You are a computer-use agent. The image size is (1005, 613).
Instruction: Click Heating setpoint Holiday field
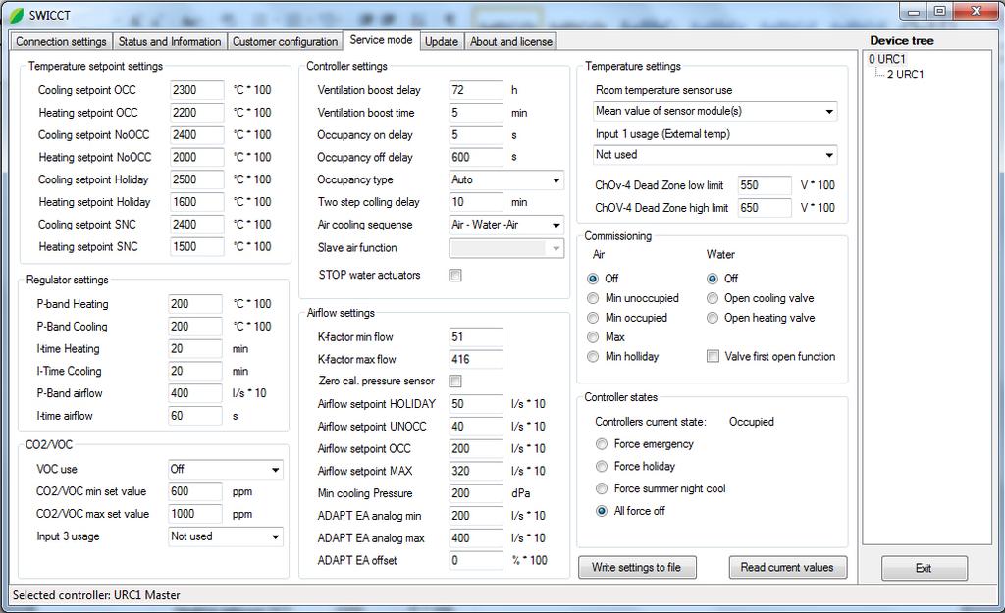196,202
